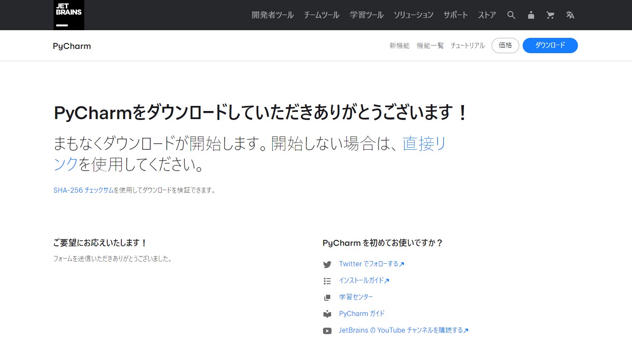The image size is (632, 356).
Task: Go to the 新機能 page
Action: point(400,46)
